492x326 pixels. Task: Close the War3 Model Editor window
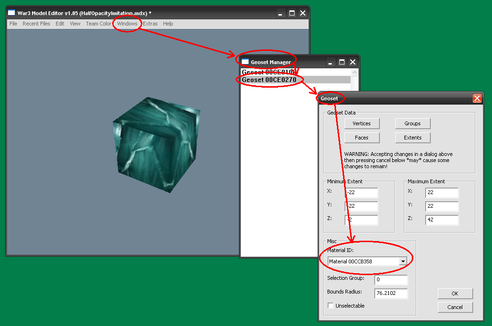tap(303, 13)
